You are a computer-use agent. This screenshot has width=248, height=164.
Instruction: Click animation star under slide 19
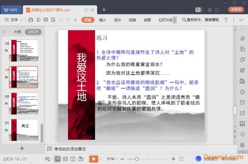click(6, 77)
